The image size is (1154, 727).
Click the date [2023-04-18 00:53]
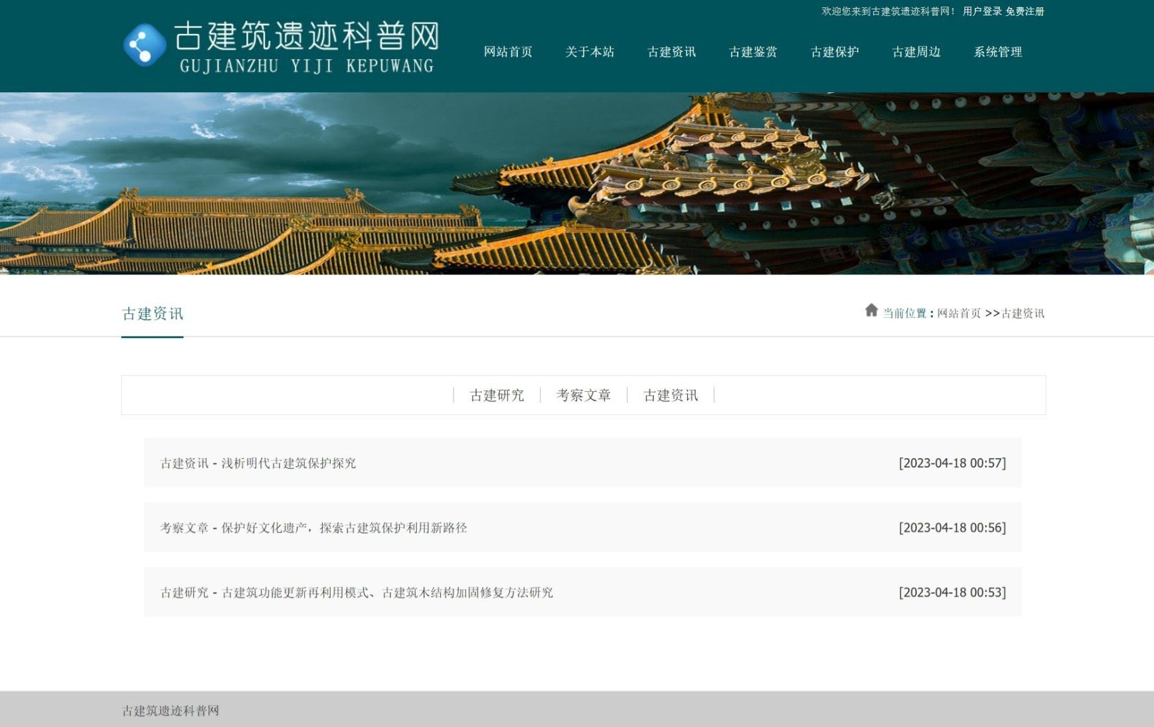tap(952, 592)
